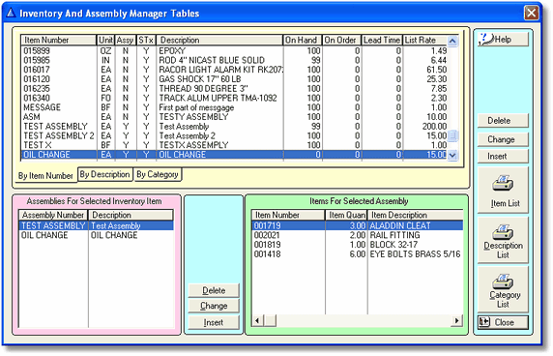The width and height of the screenshot is (553, 356).
Task: Click Change button in right panel
Action: pos(503,139)
